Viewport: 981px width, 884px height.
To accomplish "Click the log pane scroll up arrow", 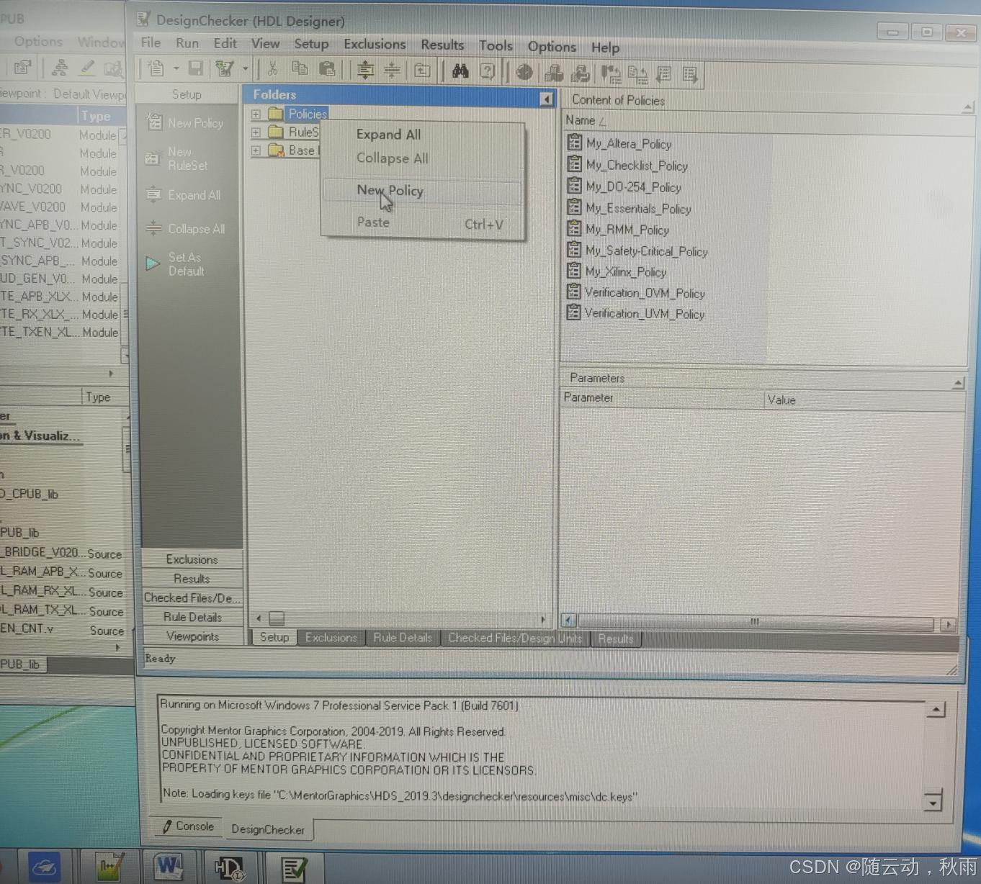I will coord(936,710).
